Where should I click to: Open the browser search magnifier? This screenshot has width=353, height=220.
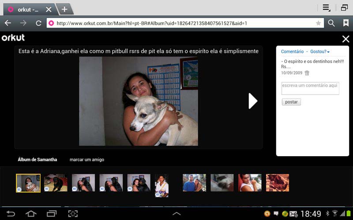tap(331, 23)
